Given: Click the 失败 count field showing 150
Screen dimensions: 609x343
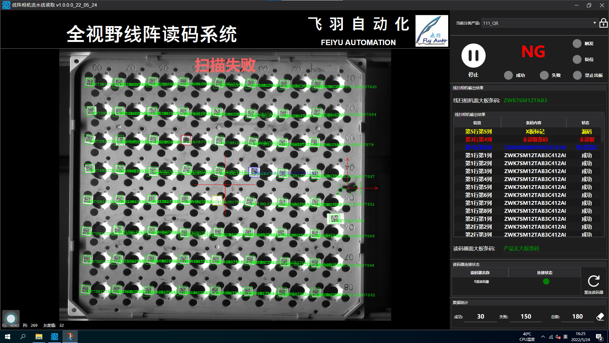Looking at the screenshot, I should point(526,316).
